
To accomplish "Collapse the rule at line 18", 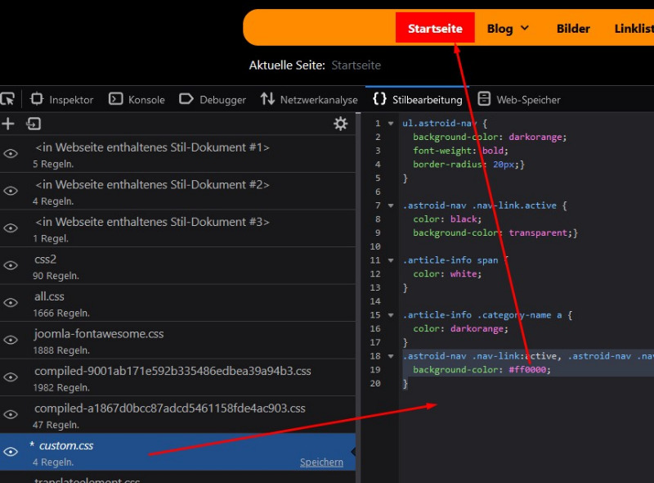I will tap(391, 356).
